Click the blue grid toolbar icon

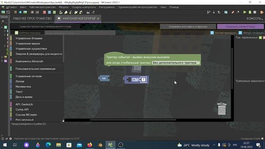49,12
